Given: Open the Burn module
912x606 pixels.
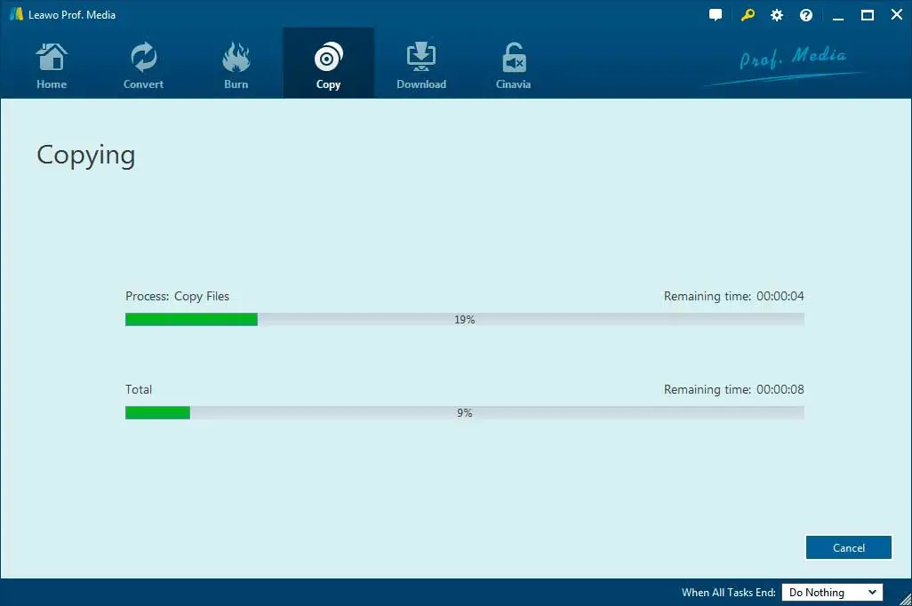Looking at the screenshot, I should click(236, 65).
